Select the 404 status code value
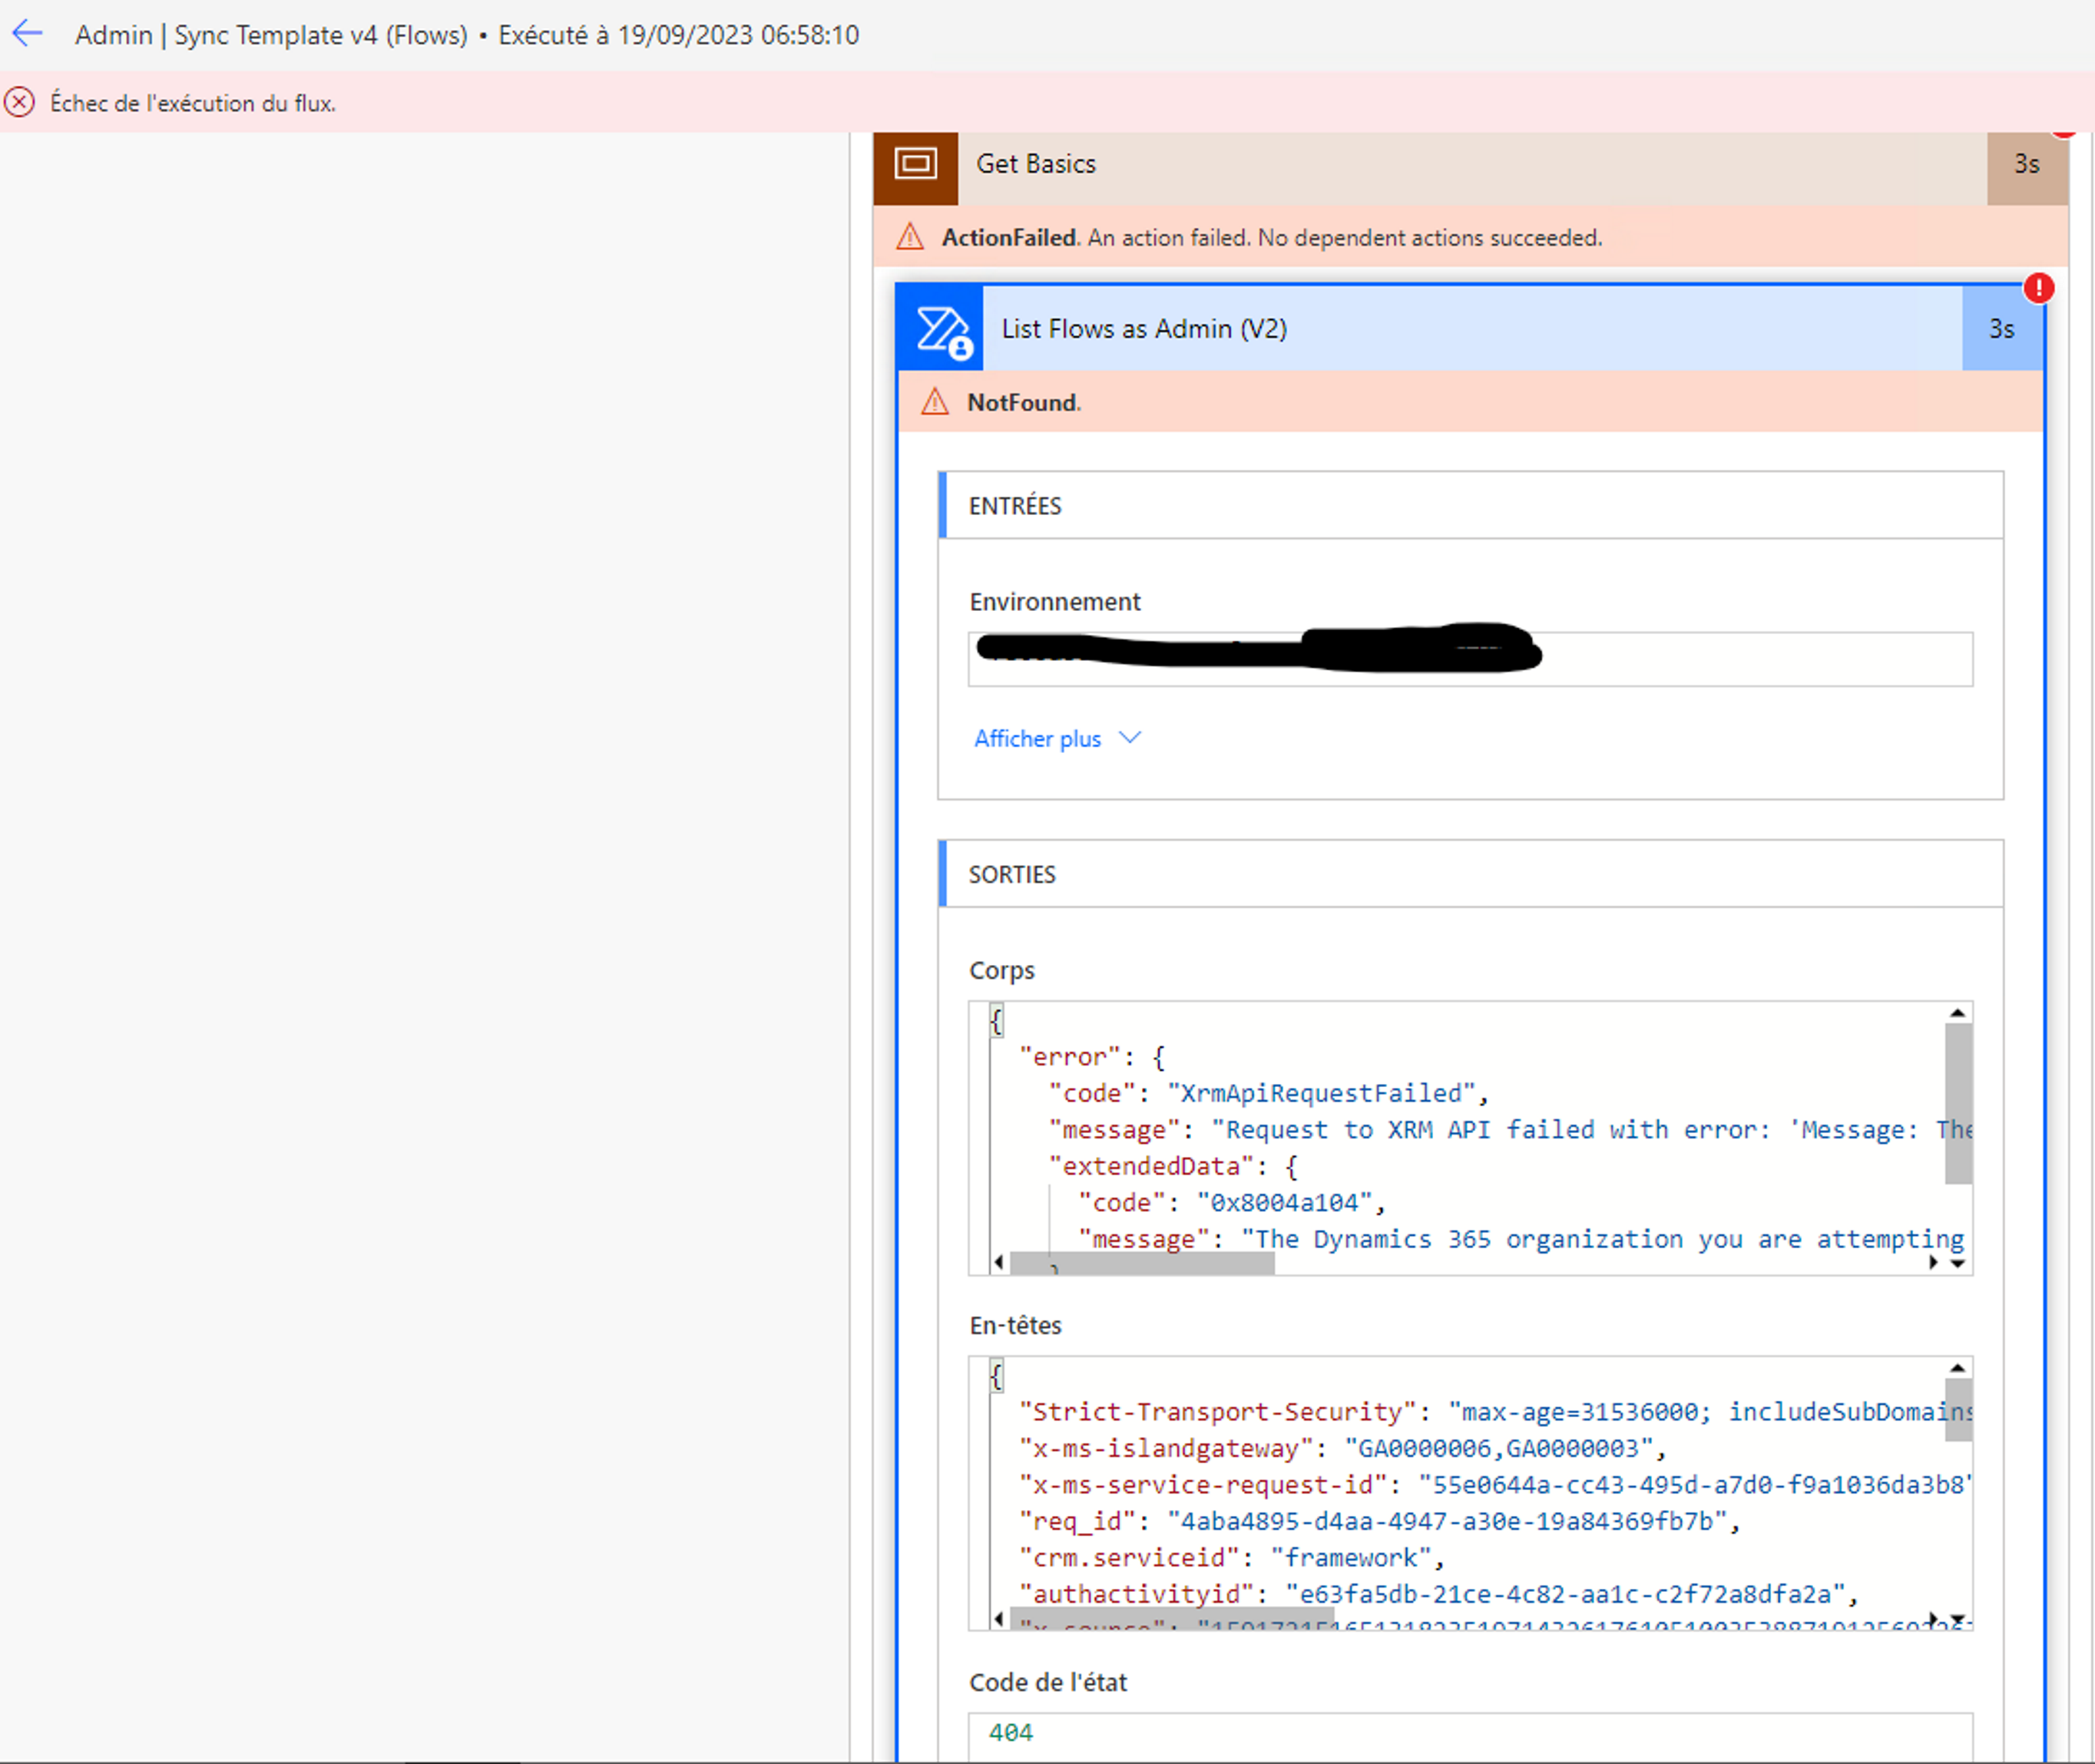The height and width of the screenshot is (1764, 2095). (x=1011, y=1732)
